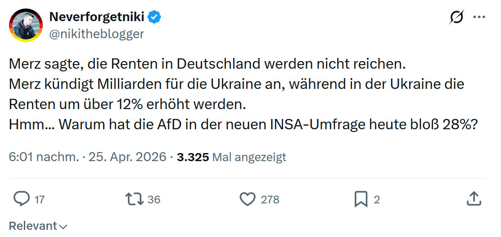
Task: Click the bookmark count 2
Action: (377, 200)
